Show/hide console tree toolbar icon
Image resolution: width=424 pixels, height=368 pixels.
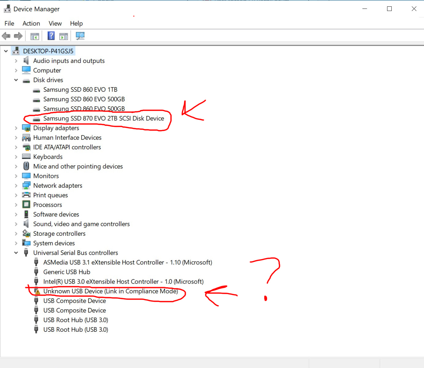tap(35, 36)
